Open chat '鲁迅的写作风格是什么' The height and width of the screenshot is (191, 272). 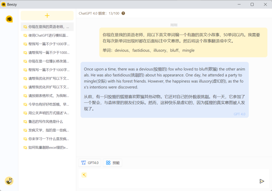pyautogui.click(x=47, y=122)
